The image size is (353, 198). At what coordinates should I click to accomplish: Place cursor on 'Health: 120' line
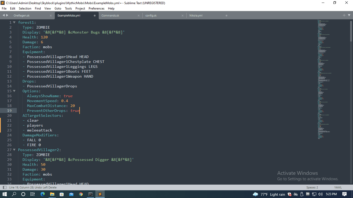click(x=35, y=37)
